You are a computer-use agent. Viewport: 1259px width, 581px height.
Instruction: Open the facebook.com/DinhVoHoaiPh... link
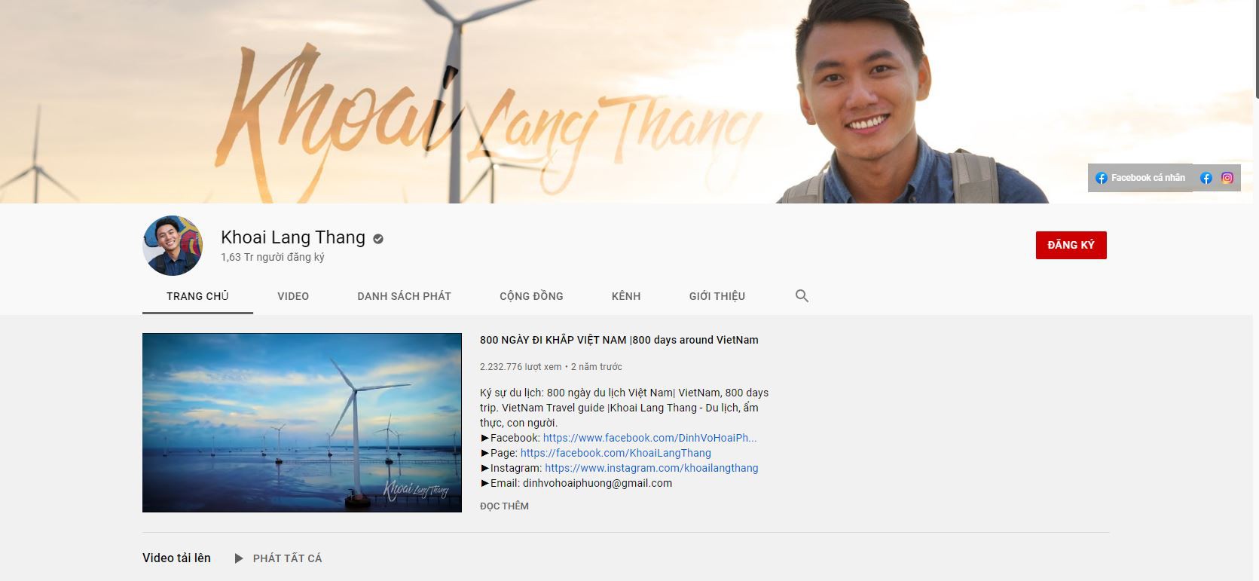649,438
